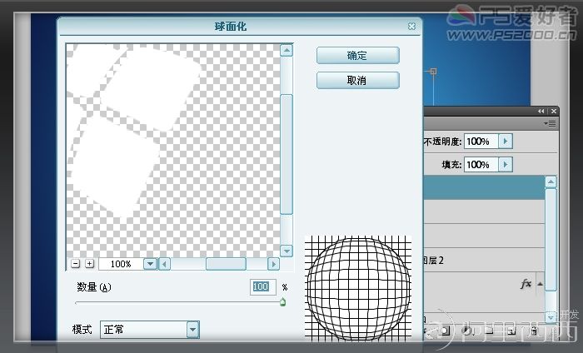The image size is (583, 353).
Task: Click preview scroll left arrow
Action: coord(164,264)
